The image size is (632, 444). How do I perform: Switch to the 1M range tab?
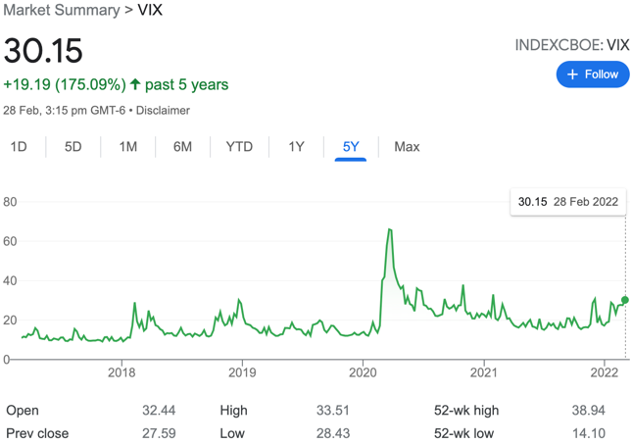pos(127,146)
